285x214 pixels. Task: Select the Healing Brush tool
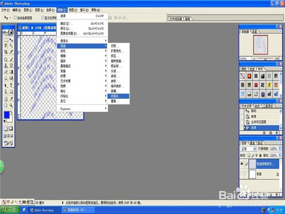[6, 60]
